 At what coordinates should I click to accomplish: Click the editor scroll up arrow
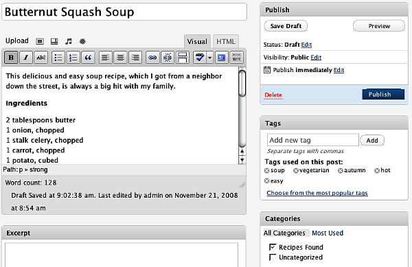tap(242, 152)
